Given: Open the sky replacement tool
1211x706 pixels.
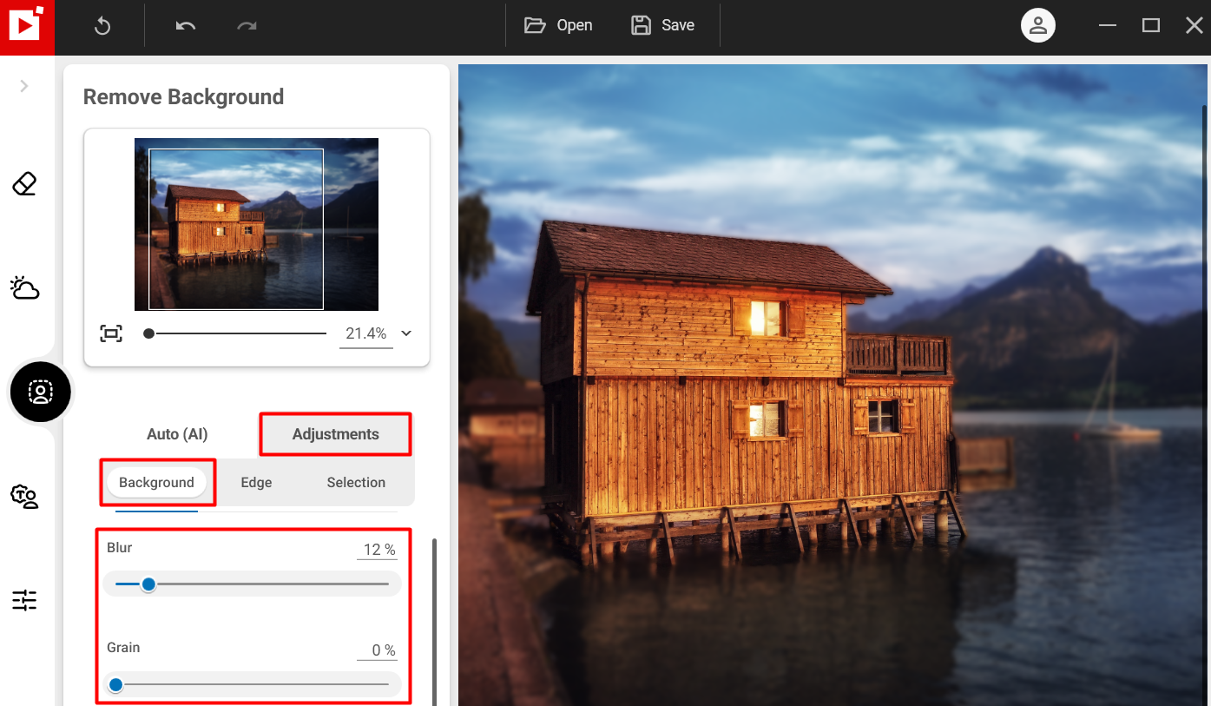Looking at the screenshot, I should click(x=24, y=287).
